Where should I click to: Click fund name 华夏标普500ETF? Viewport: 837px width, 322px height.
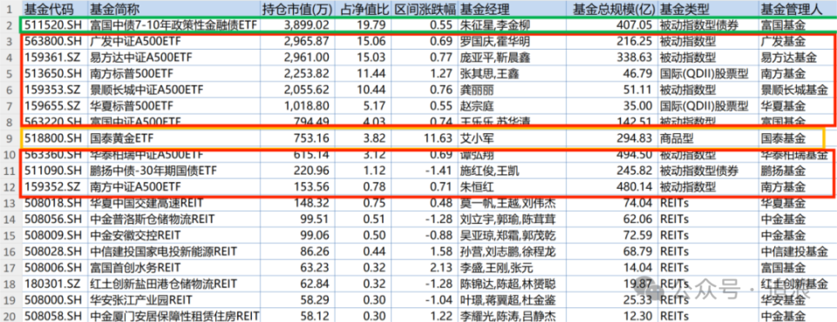coord(174,105)
